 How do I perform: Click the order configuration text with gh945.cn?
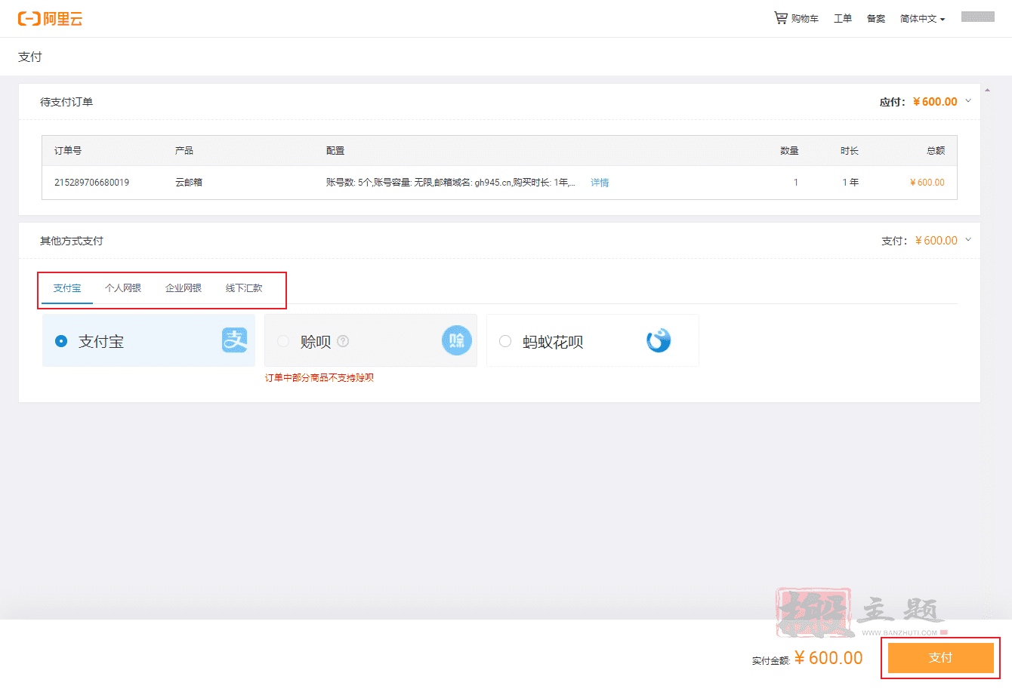tap(451, 183)
